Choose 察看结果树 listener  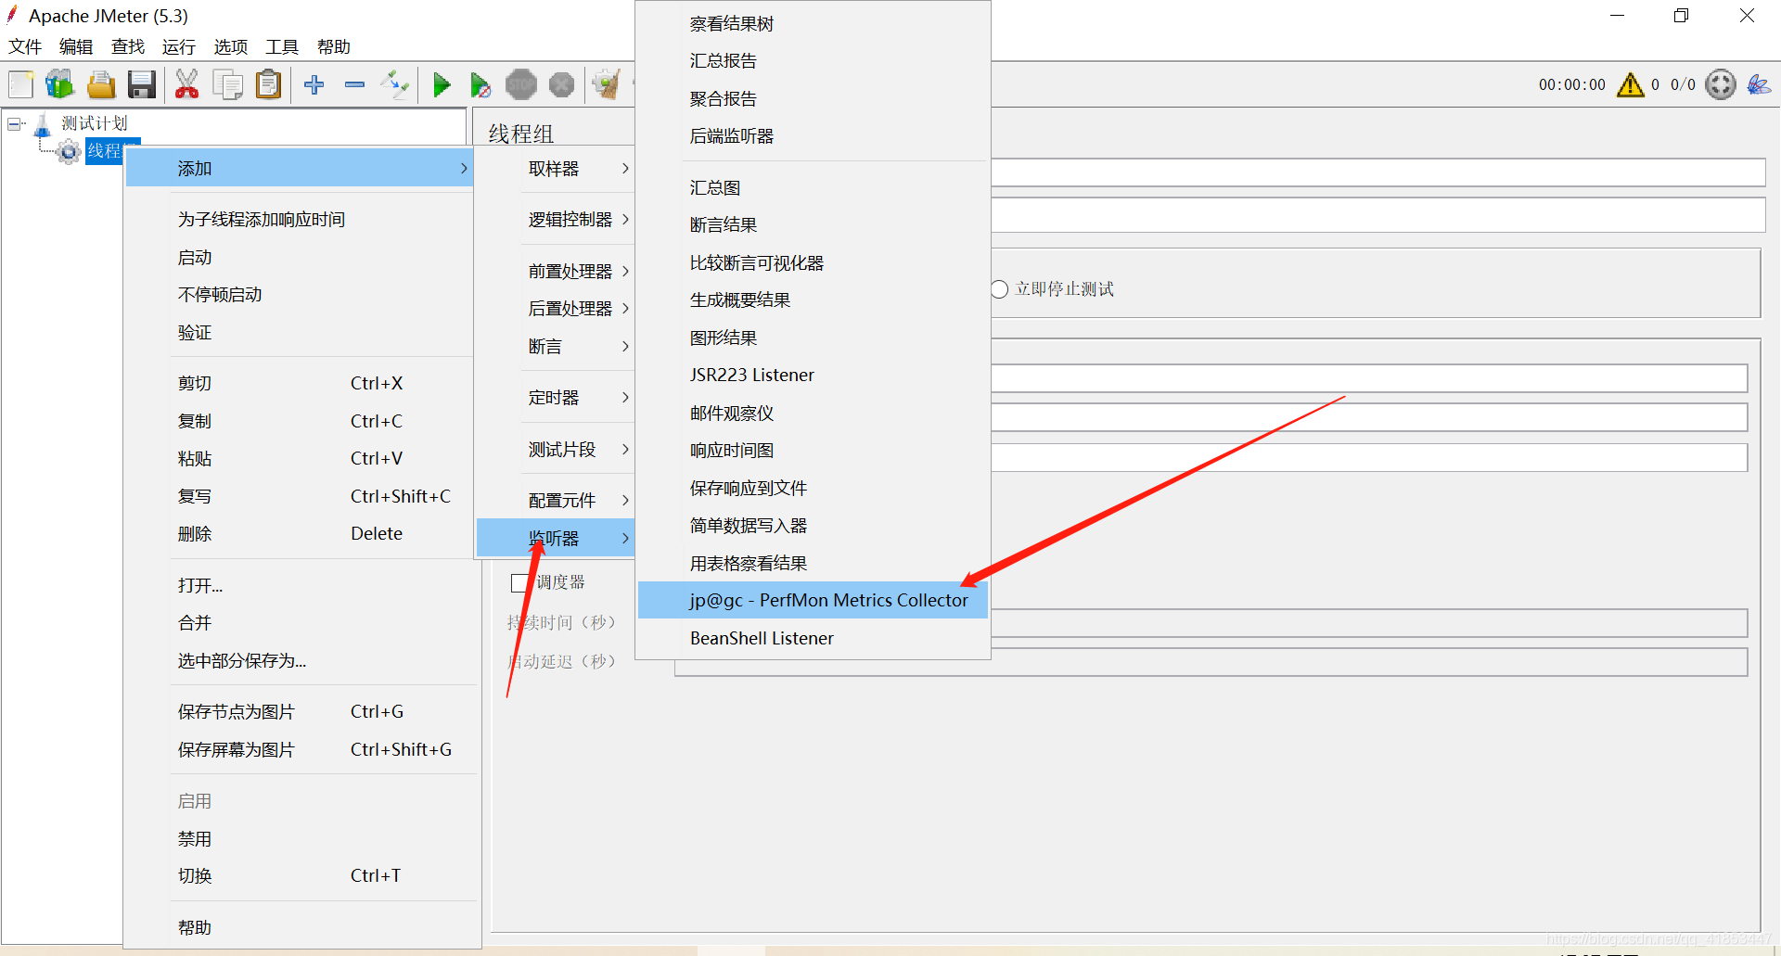click(814, 24)
